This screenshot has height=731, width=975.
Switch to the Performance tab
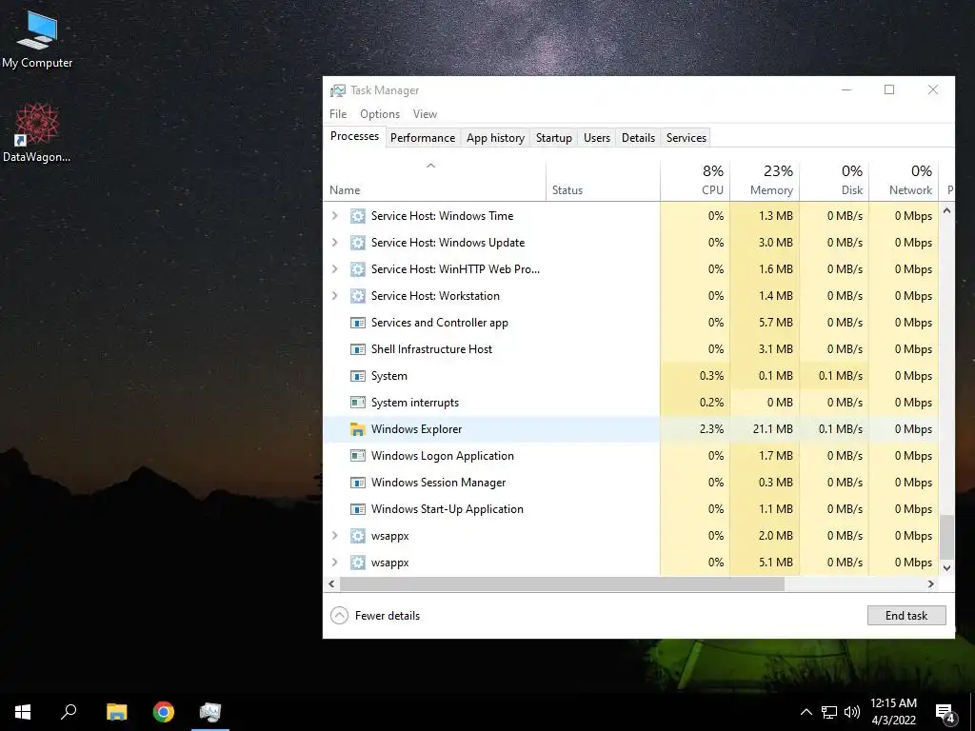coord(422,138)
